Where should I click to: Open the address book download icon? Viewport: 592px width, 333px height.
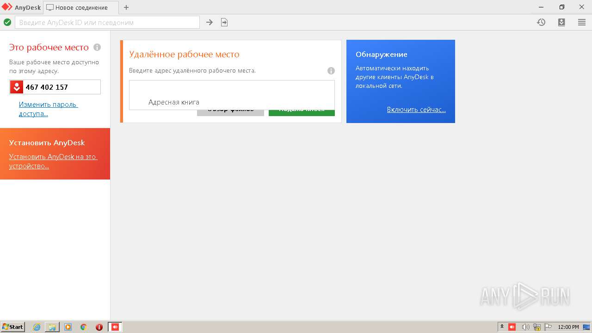point(561,22)
